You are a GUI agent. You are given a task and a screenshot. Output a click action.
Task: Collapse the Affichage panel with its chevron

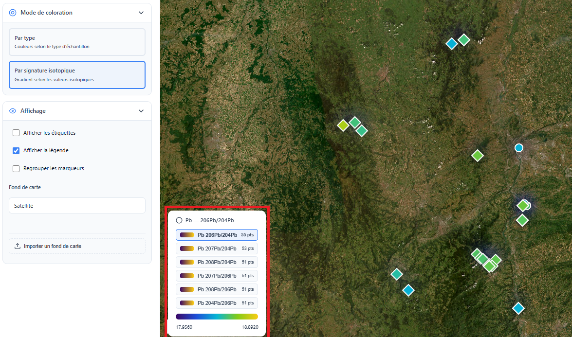(141, 111)
